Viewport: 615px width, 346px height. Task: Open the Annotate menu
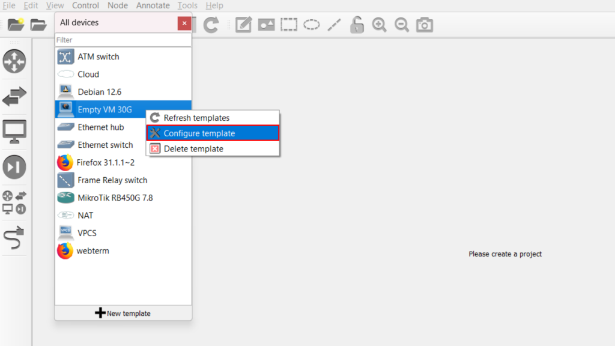click(x=153, y=5)
